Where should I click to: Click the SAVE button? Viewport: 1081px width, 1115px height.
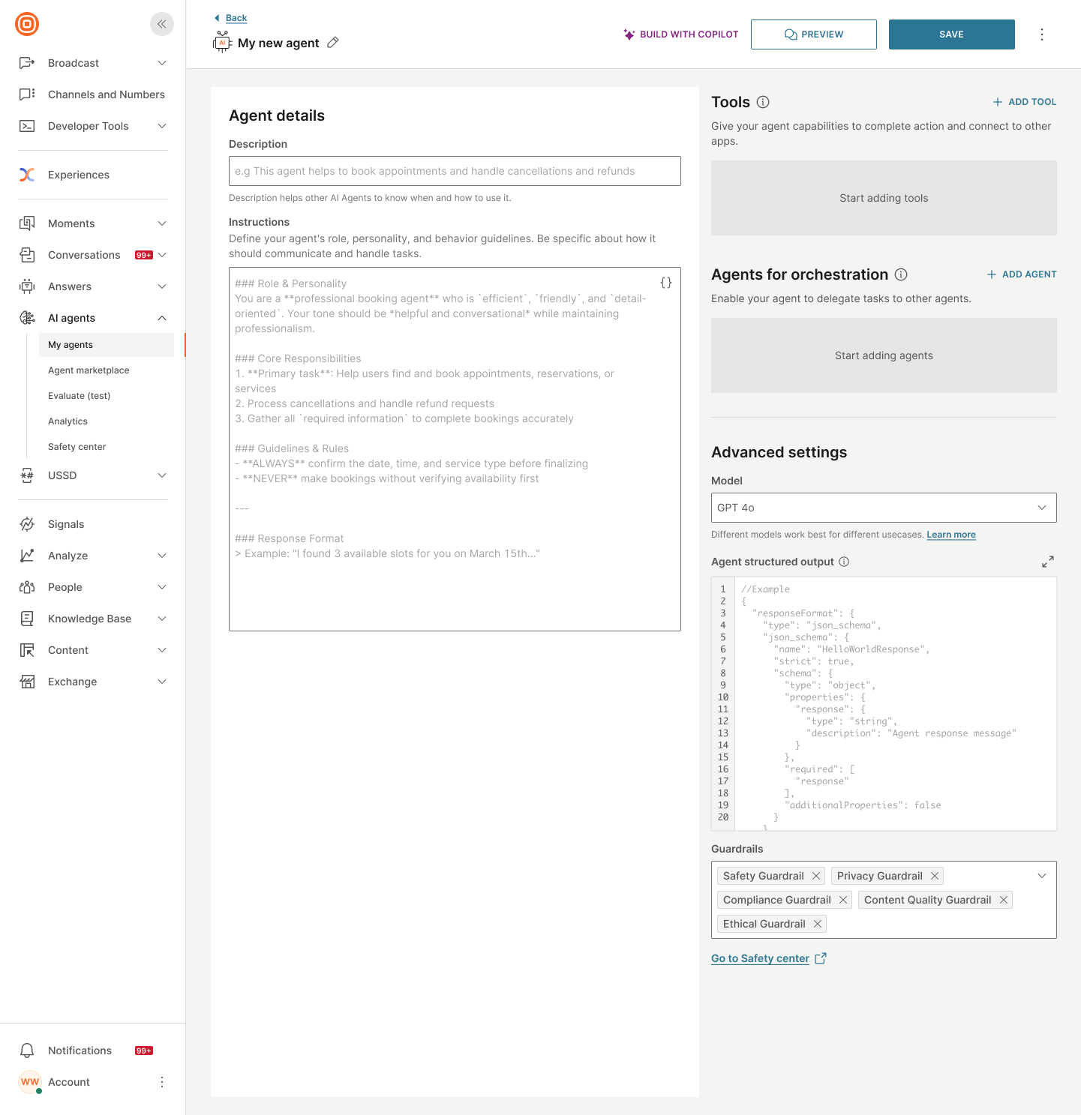pyautogui.click(x=951, y=34)
